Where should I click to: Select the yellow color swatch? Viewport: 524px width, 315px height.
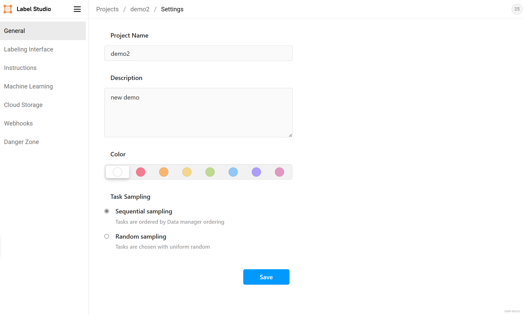(x=187, y=172)
